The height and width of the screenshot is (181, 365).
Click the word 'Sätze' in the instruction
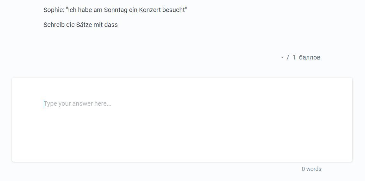[84, 25]
